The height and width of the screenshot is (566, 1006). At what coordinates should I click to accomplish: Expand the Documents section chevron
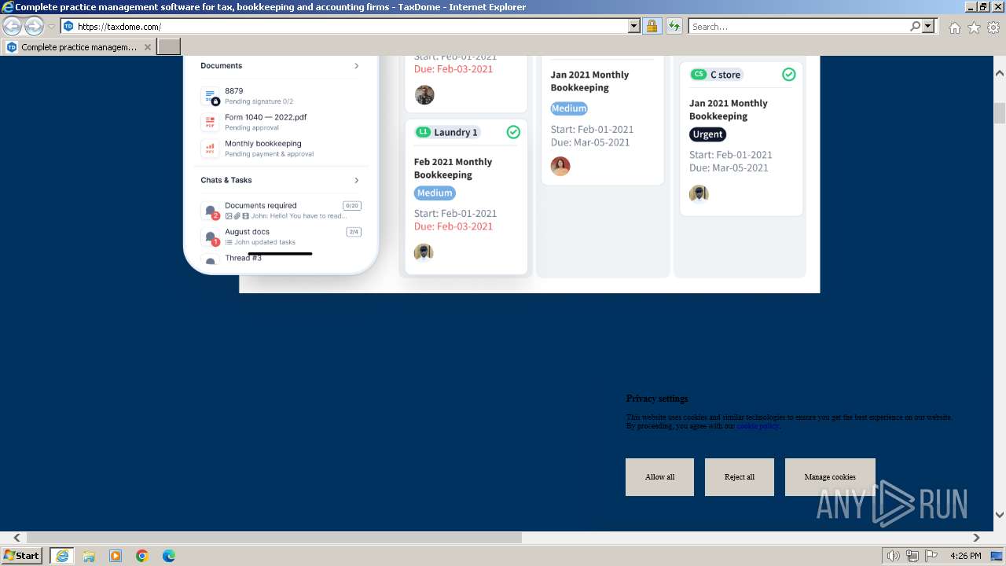356,66
